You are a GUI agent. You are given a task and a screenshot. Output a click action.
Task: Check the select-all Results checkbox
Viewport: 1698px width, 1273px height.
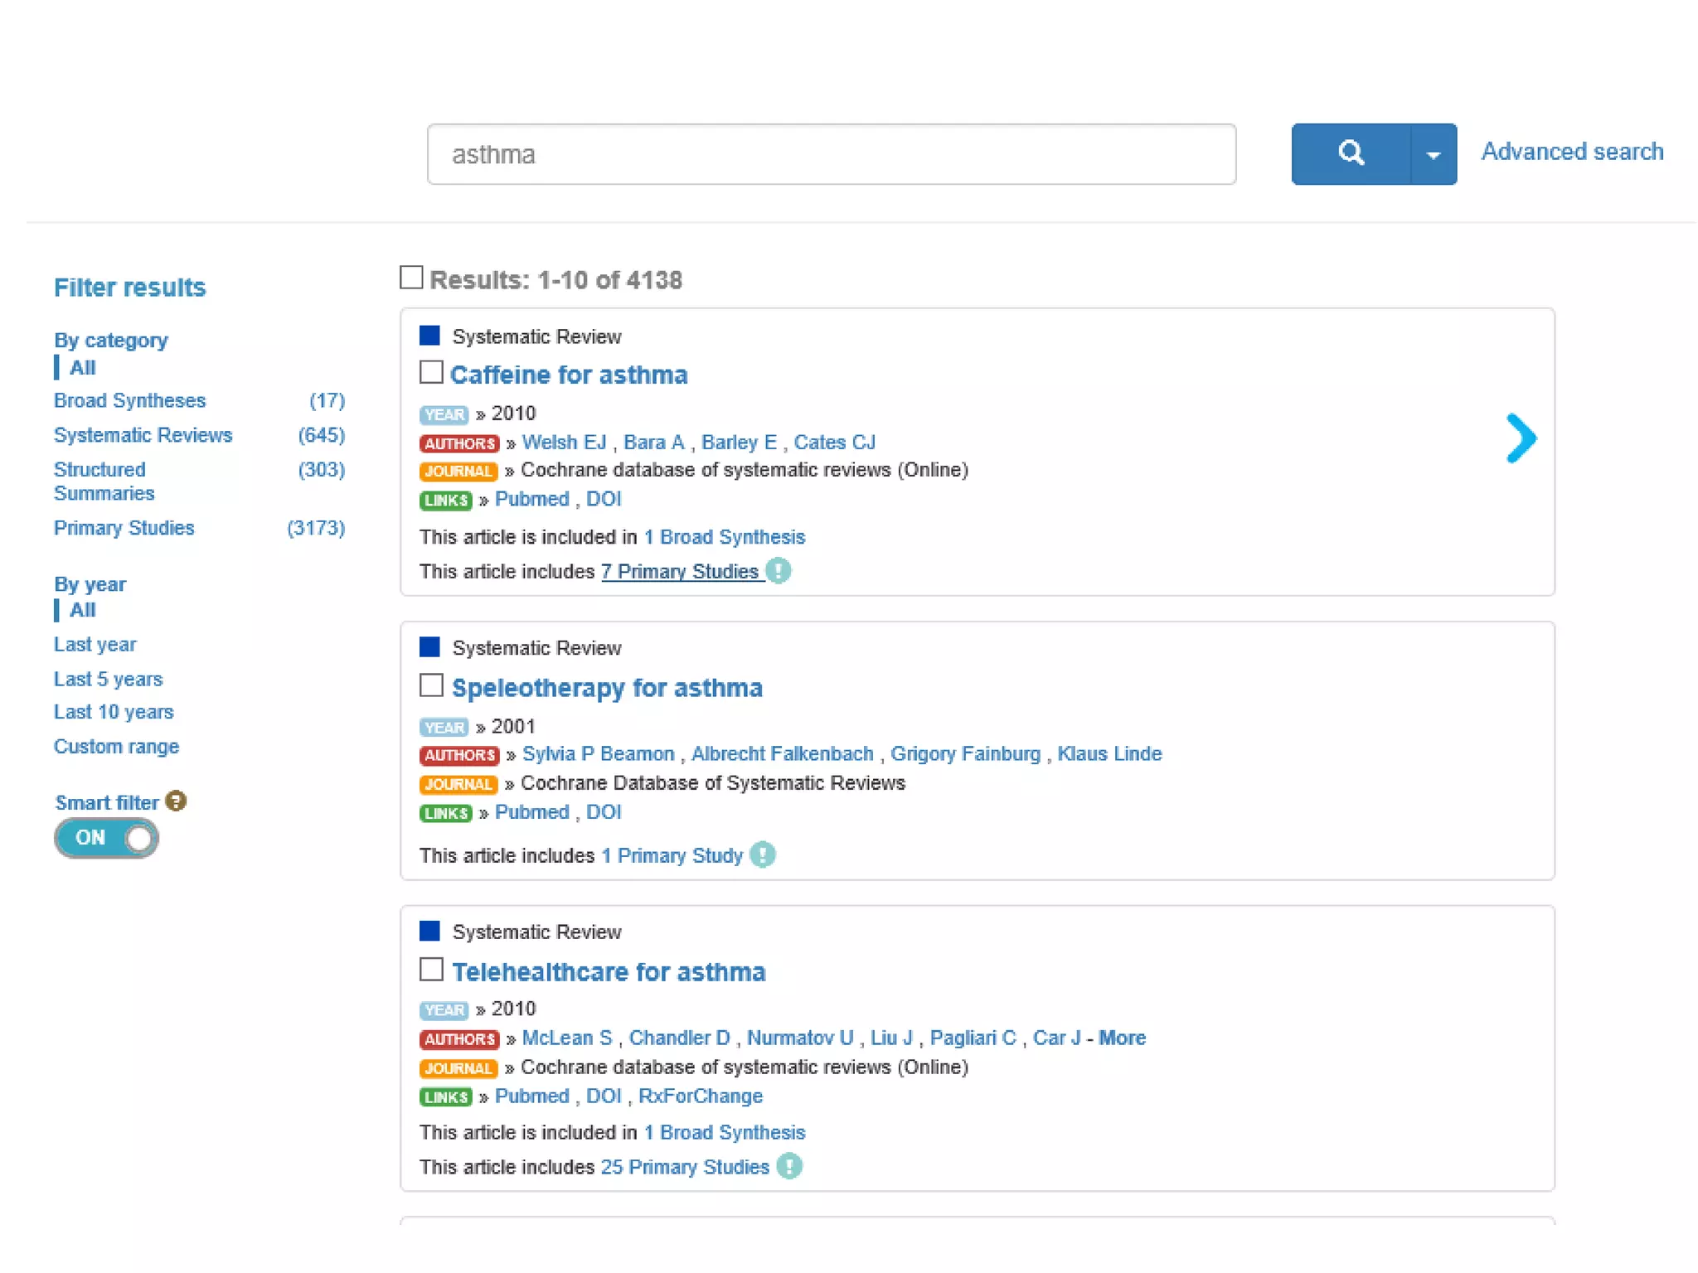tap(411, 278)
